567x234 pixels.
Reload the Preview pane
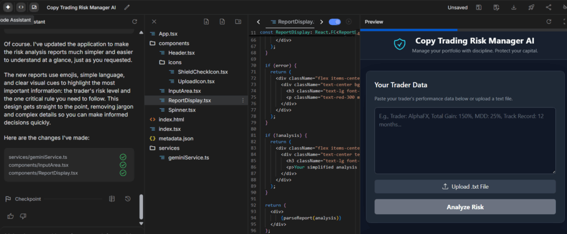pyautogui.click(x=549, y=22)
